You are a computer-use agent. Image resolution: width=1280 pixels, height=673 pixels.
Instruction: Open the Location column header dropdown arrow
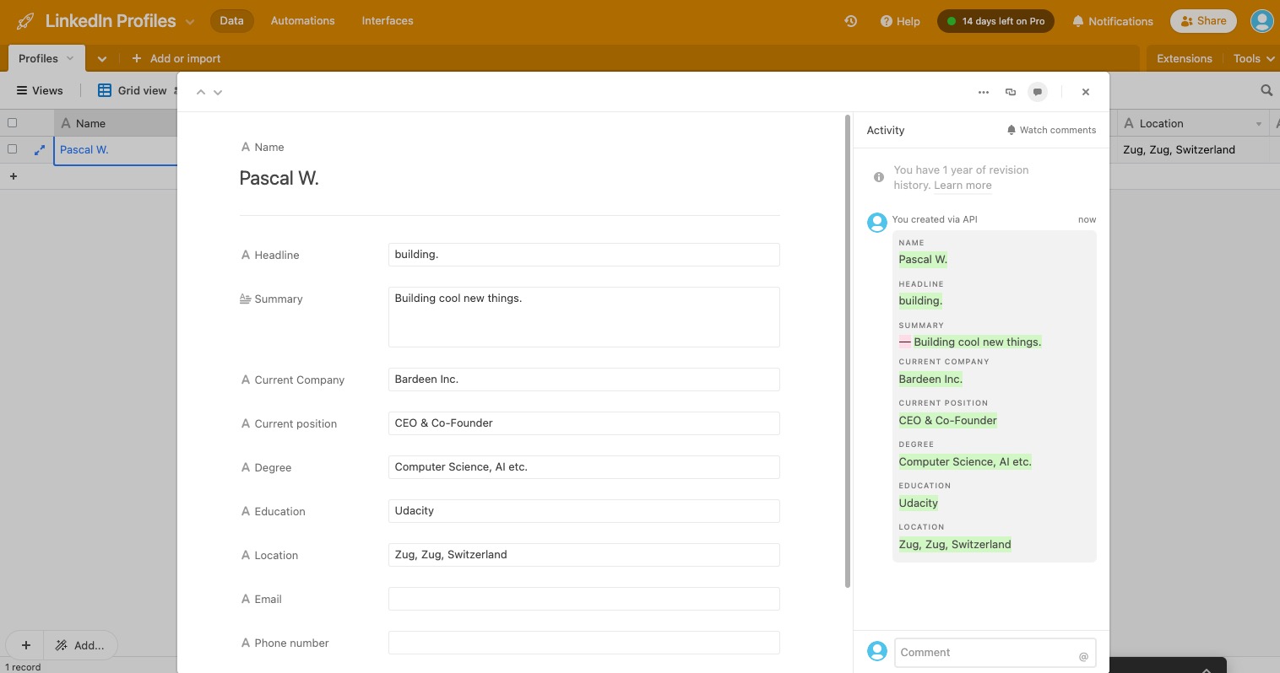[1258, 124]
